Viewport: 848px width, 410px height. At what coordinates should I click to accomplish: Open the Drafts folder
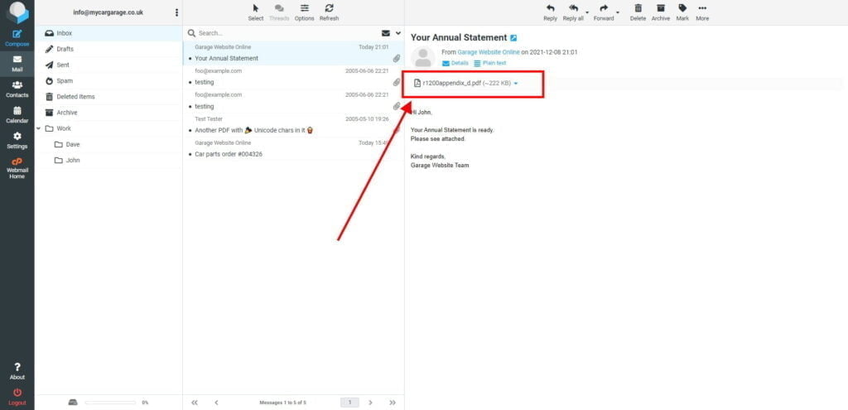pyautogui.click(x=108, y=49)
